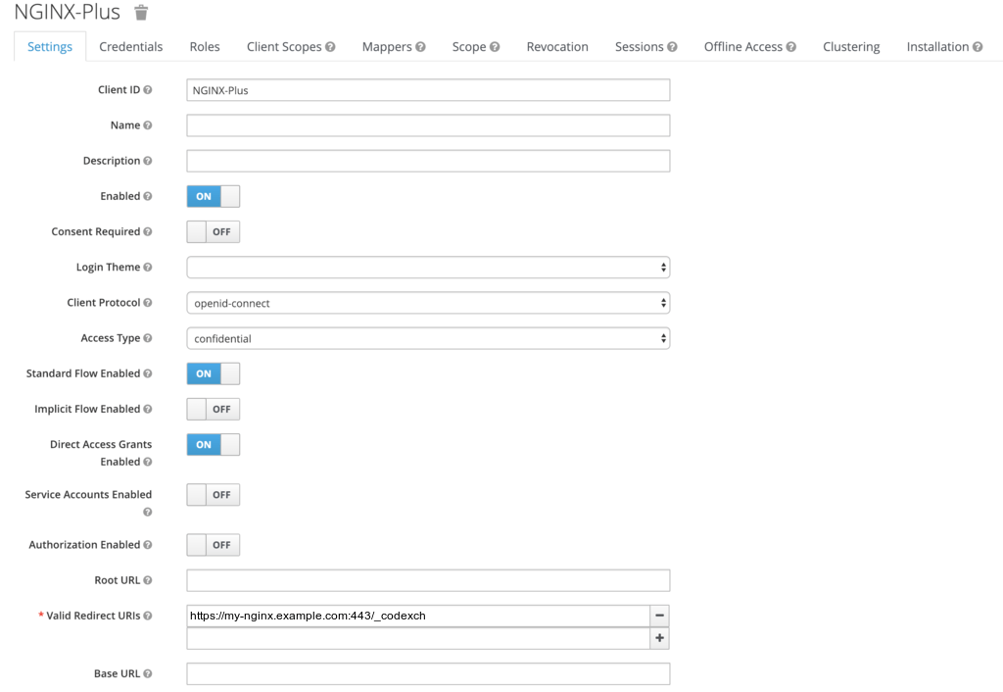Open the Mappers tab
Screen dimensions: 1003x692
point(393,47)
